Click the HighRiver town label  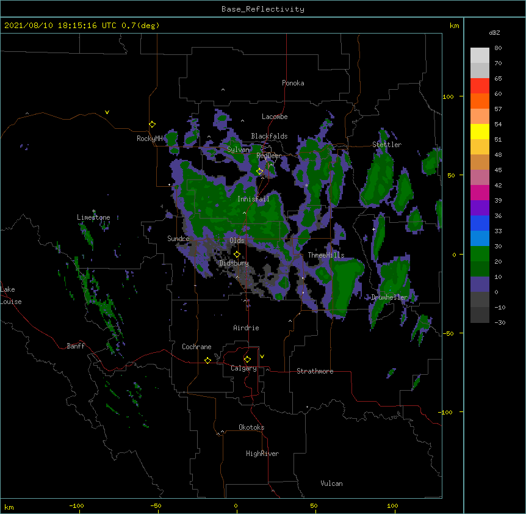click(x=262, y=454)
